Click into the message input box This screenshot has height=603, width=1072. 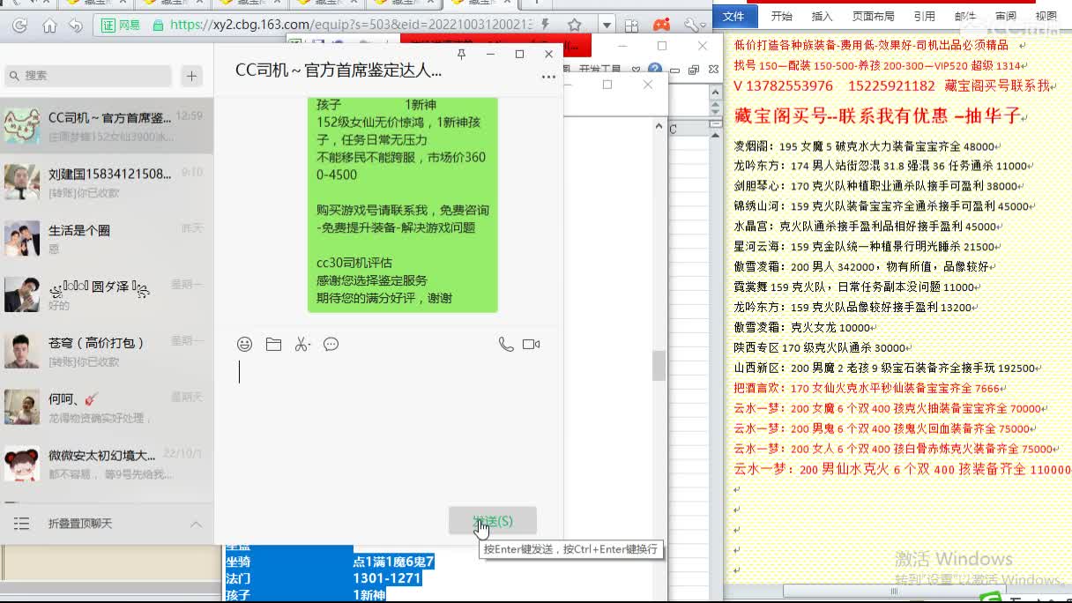[x=388, y=428]
